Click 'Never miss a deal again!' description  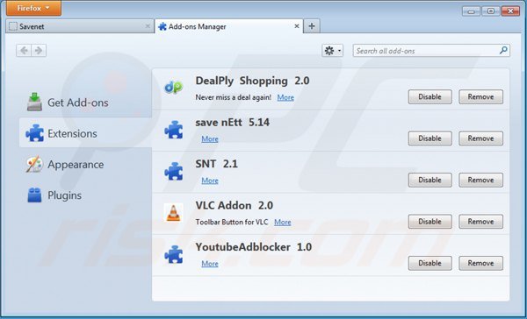click(x=234, y=97)
